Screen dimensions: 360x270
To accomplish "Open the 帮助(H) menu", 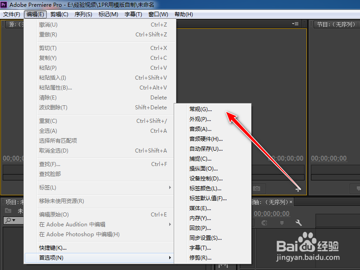I will point(184,14).
